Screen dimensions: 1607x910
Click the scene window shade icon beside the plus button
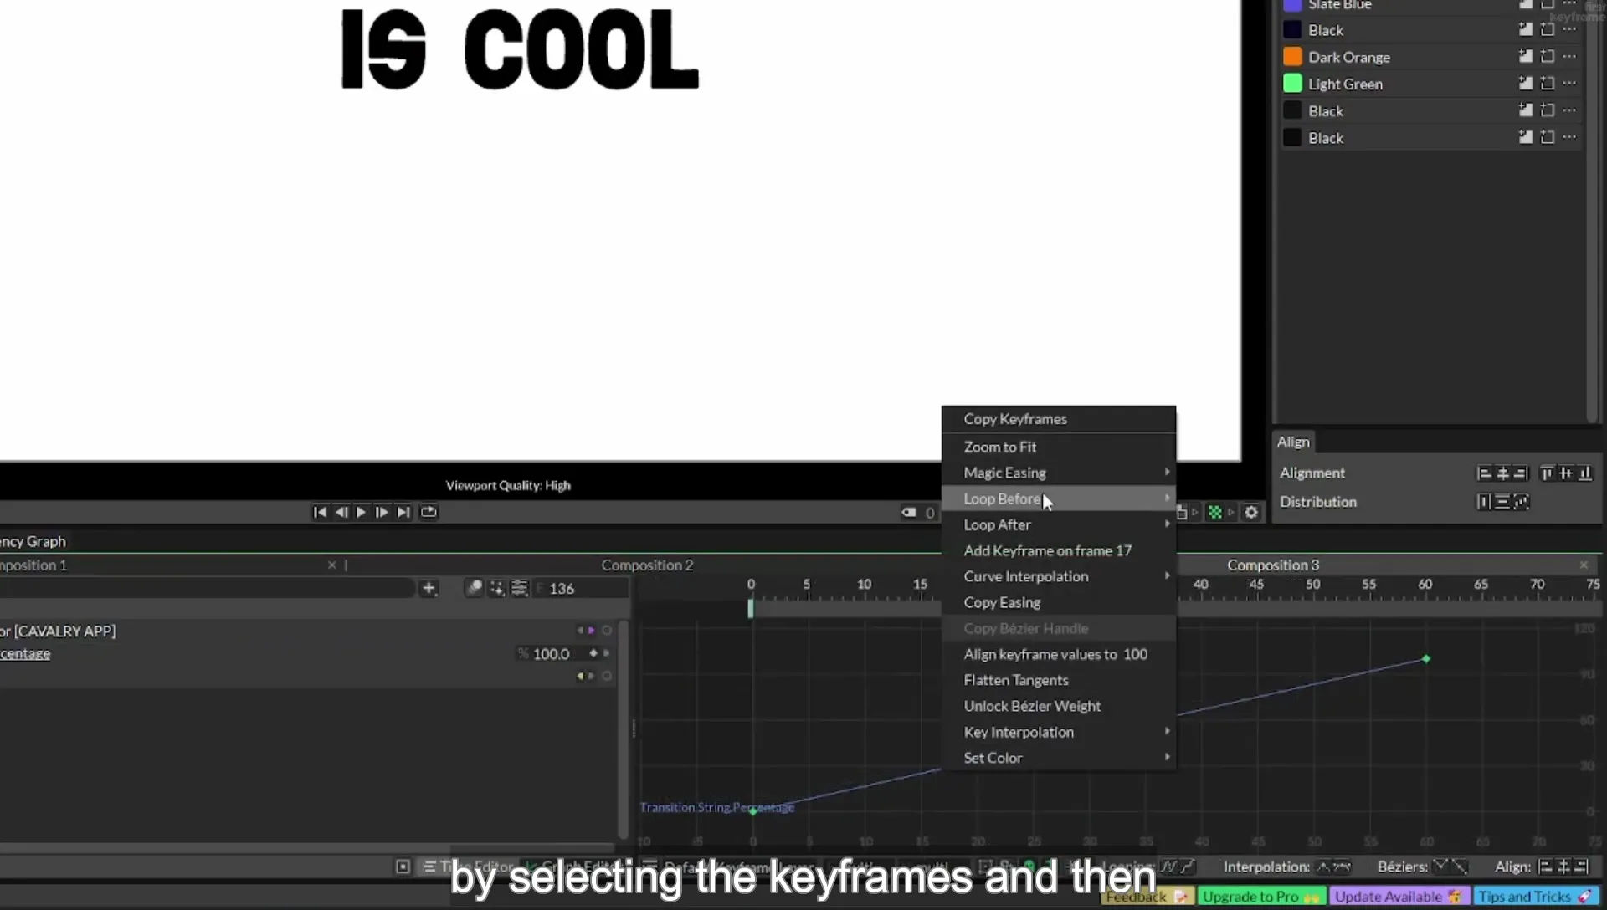click(474, 588)
